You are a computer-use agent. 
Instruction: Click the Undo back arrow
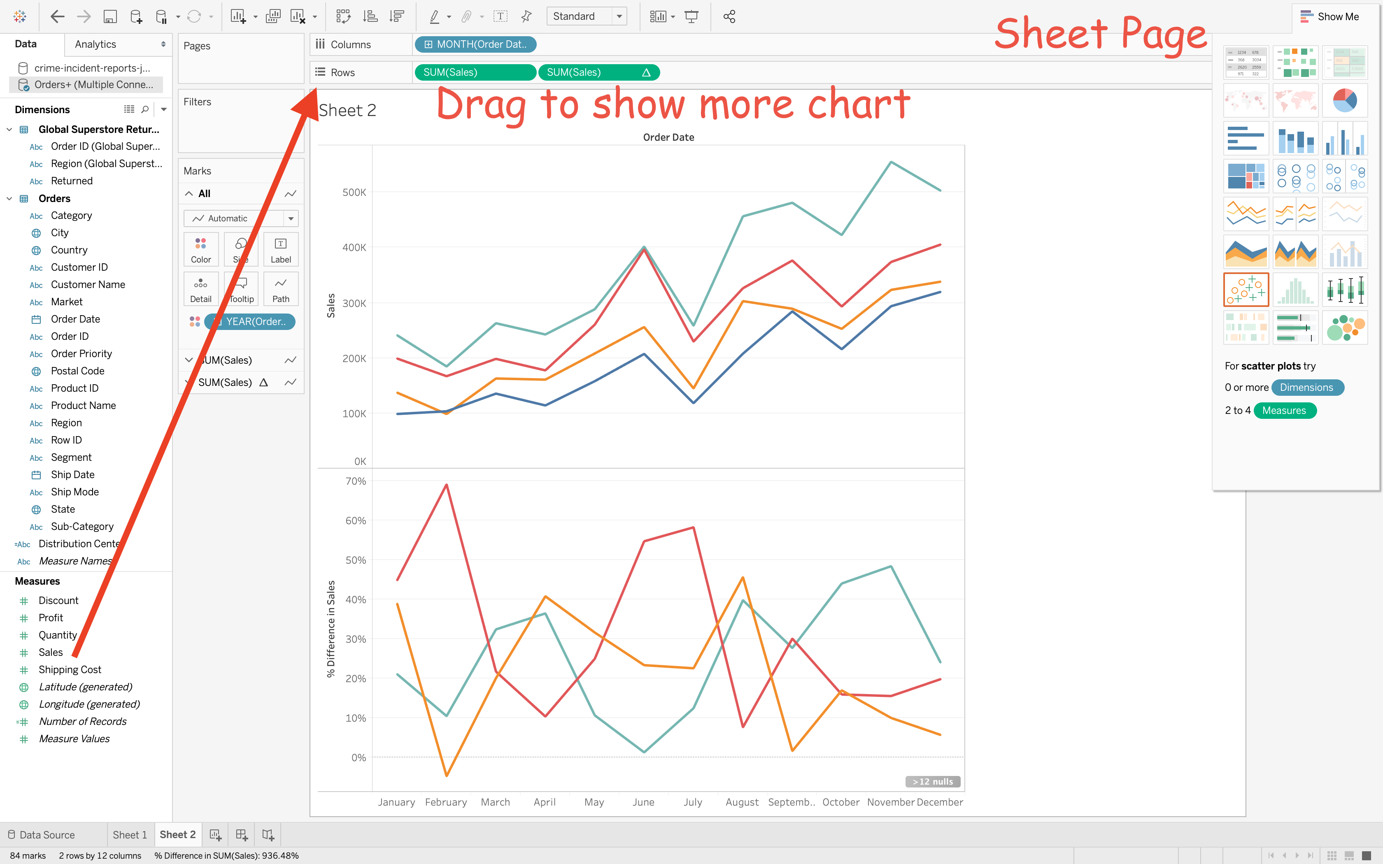pos(57,16)
